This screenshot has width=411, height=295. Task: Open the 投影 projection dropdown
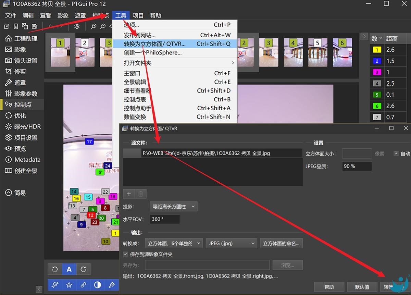(x=174, y=206)
